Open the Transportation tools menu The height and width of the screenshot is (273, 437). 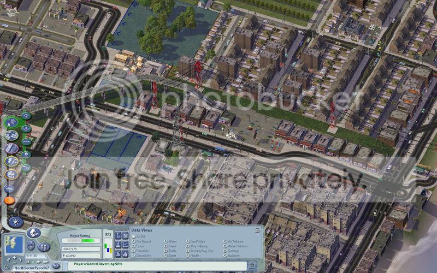[11, 149]
